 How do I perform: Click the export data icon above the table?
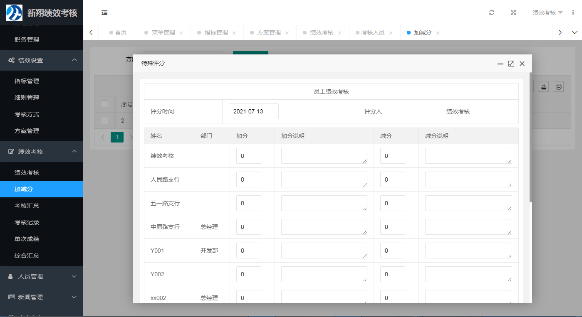[x=544, y=86]
